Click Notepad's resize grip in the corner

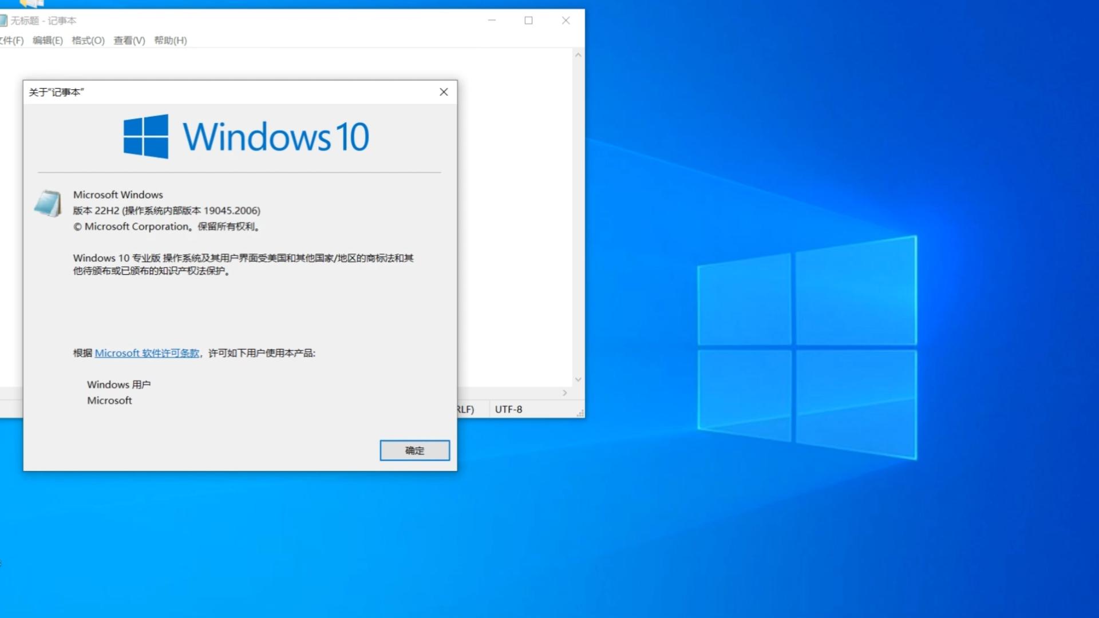[580, 413]
